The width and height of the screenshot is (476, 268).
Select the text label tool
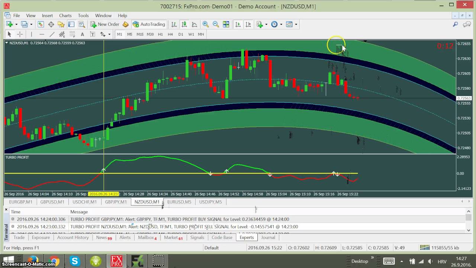[93, 34]
